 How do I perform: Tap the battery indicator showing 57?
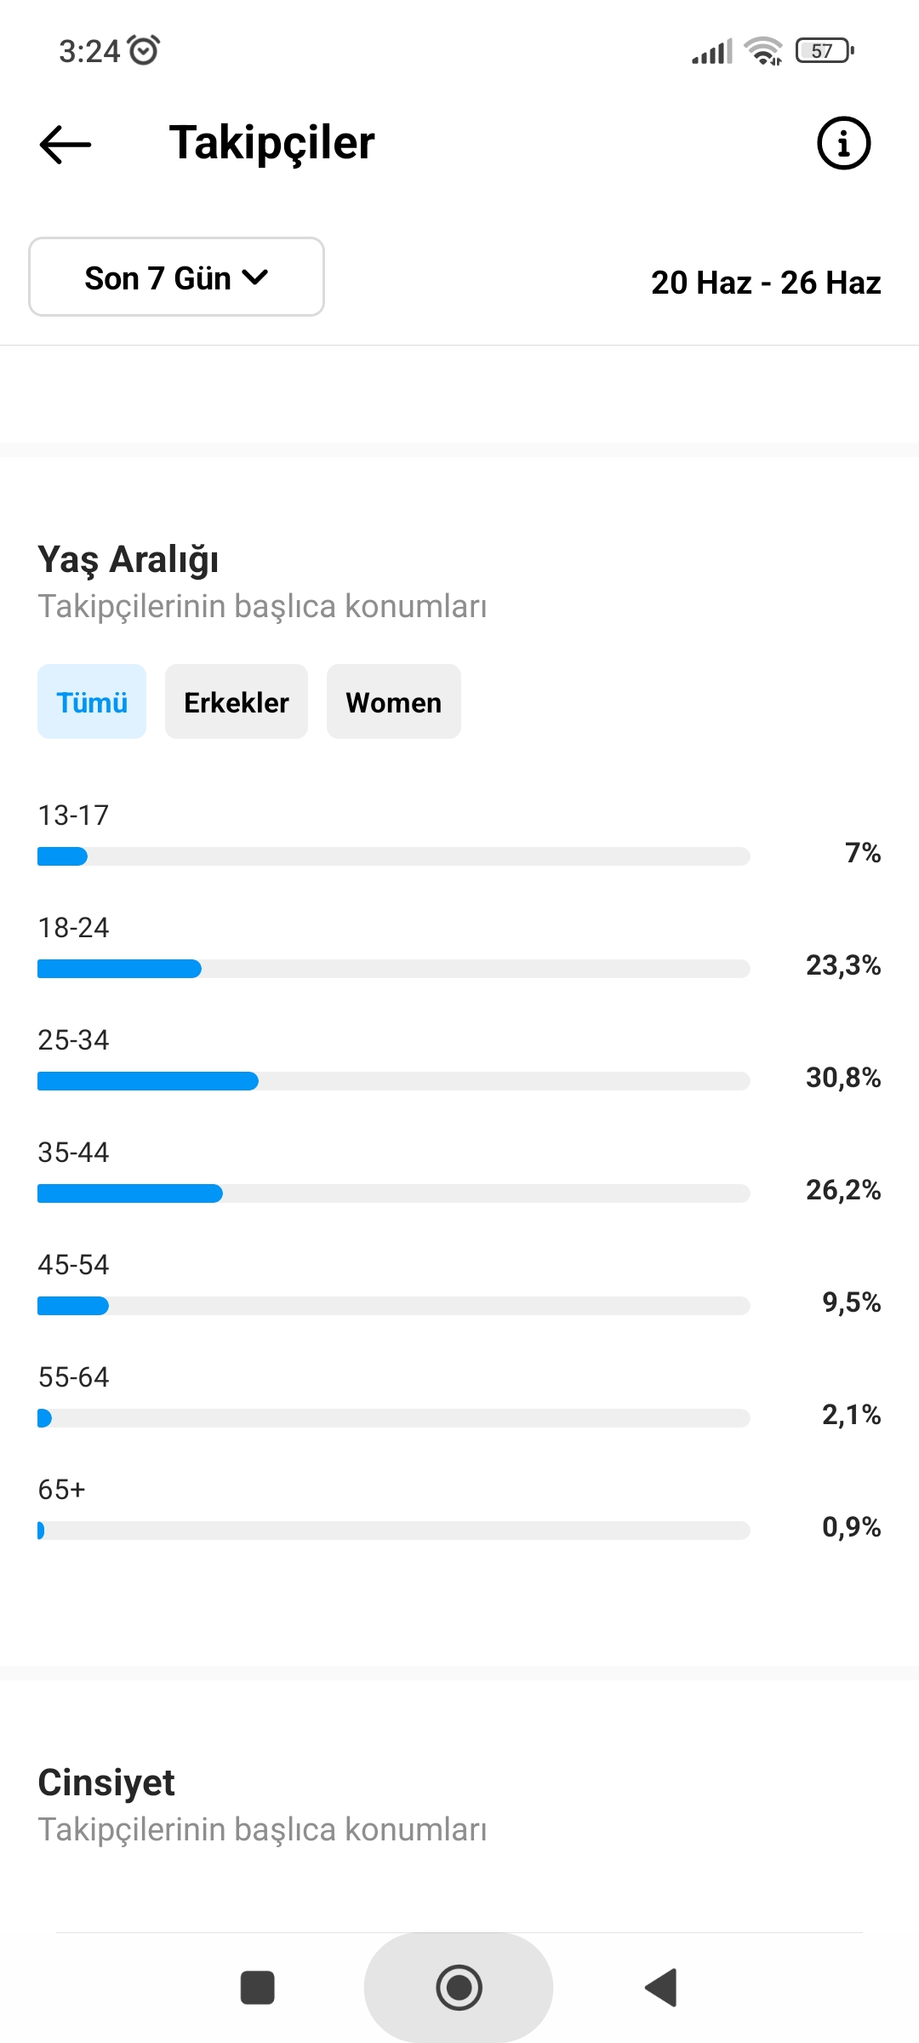(x=825, y=51)
